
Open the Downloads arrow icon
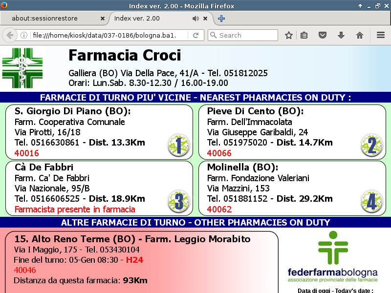pyautogui.click(x=341, y=35)
